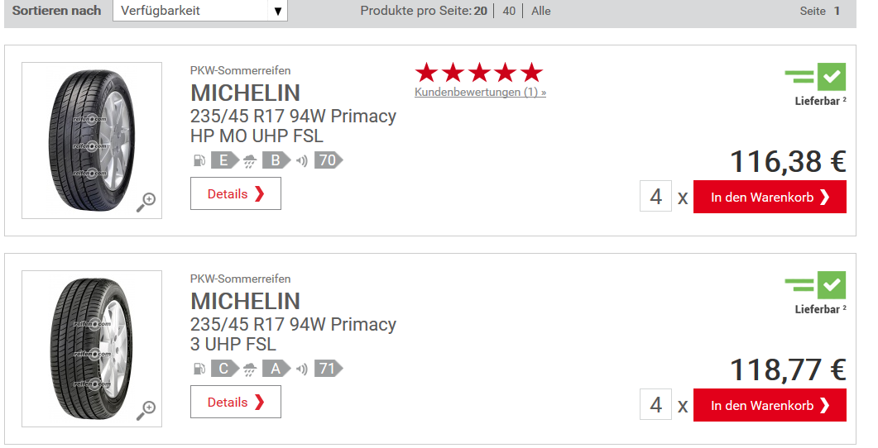
Task: Show 40 products per page
Action: [509, 11]
